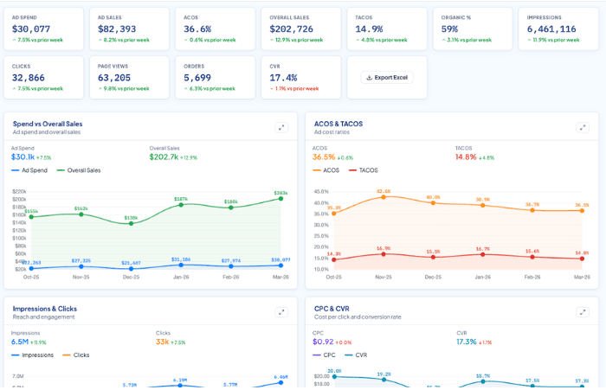Click the 36.5% ACOS summary value

(x=324, y=157)
